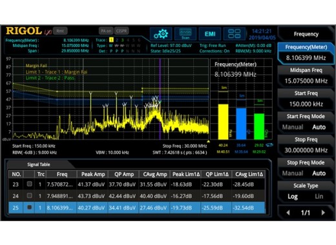Viewport: 336px width, 245px height.
Task: Sort by Freq column header
Action: coord(62,174)
